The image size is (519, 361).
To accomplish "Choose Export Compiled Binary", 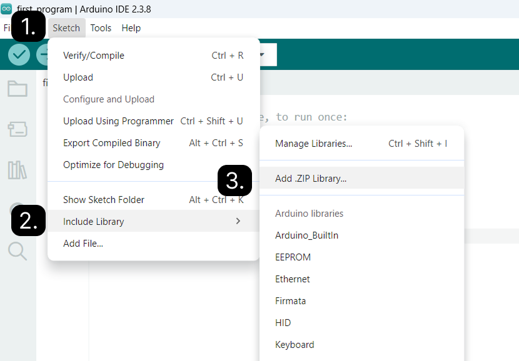I will (153, 143).
